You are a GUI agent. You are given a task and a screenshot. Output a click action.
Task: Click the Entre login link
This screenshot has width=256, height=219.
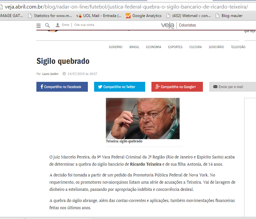66,25
